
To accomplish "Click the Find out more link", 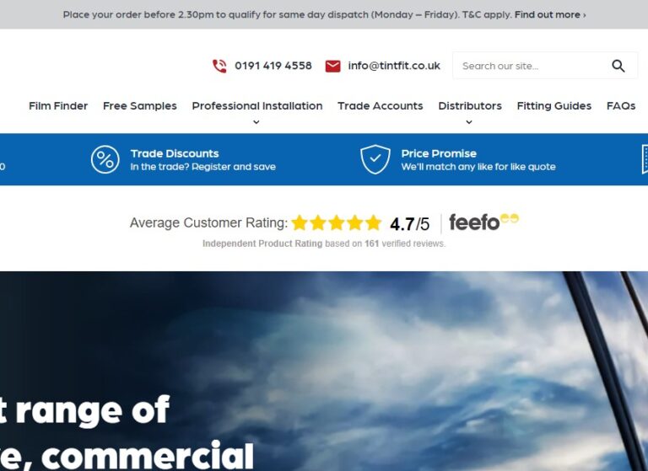I will (550, 15).
